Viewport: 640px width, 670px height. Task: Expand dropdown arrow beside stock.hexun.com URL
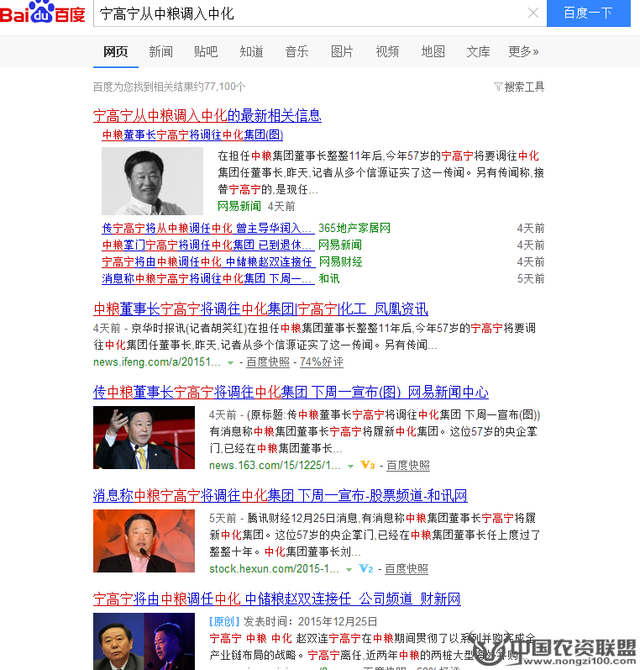[x=349, y=570]
